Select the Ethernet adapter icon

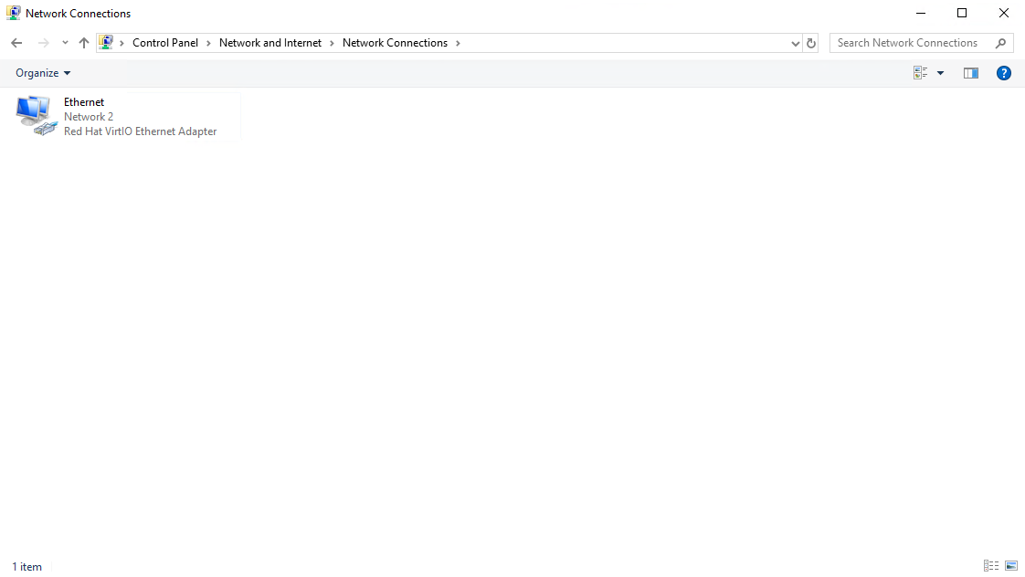pos(36,116)
